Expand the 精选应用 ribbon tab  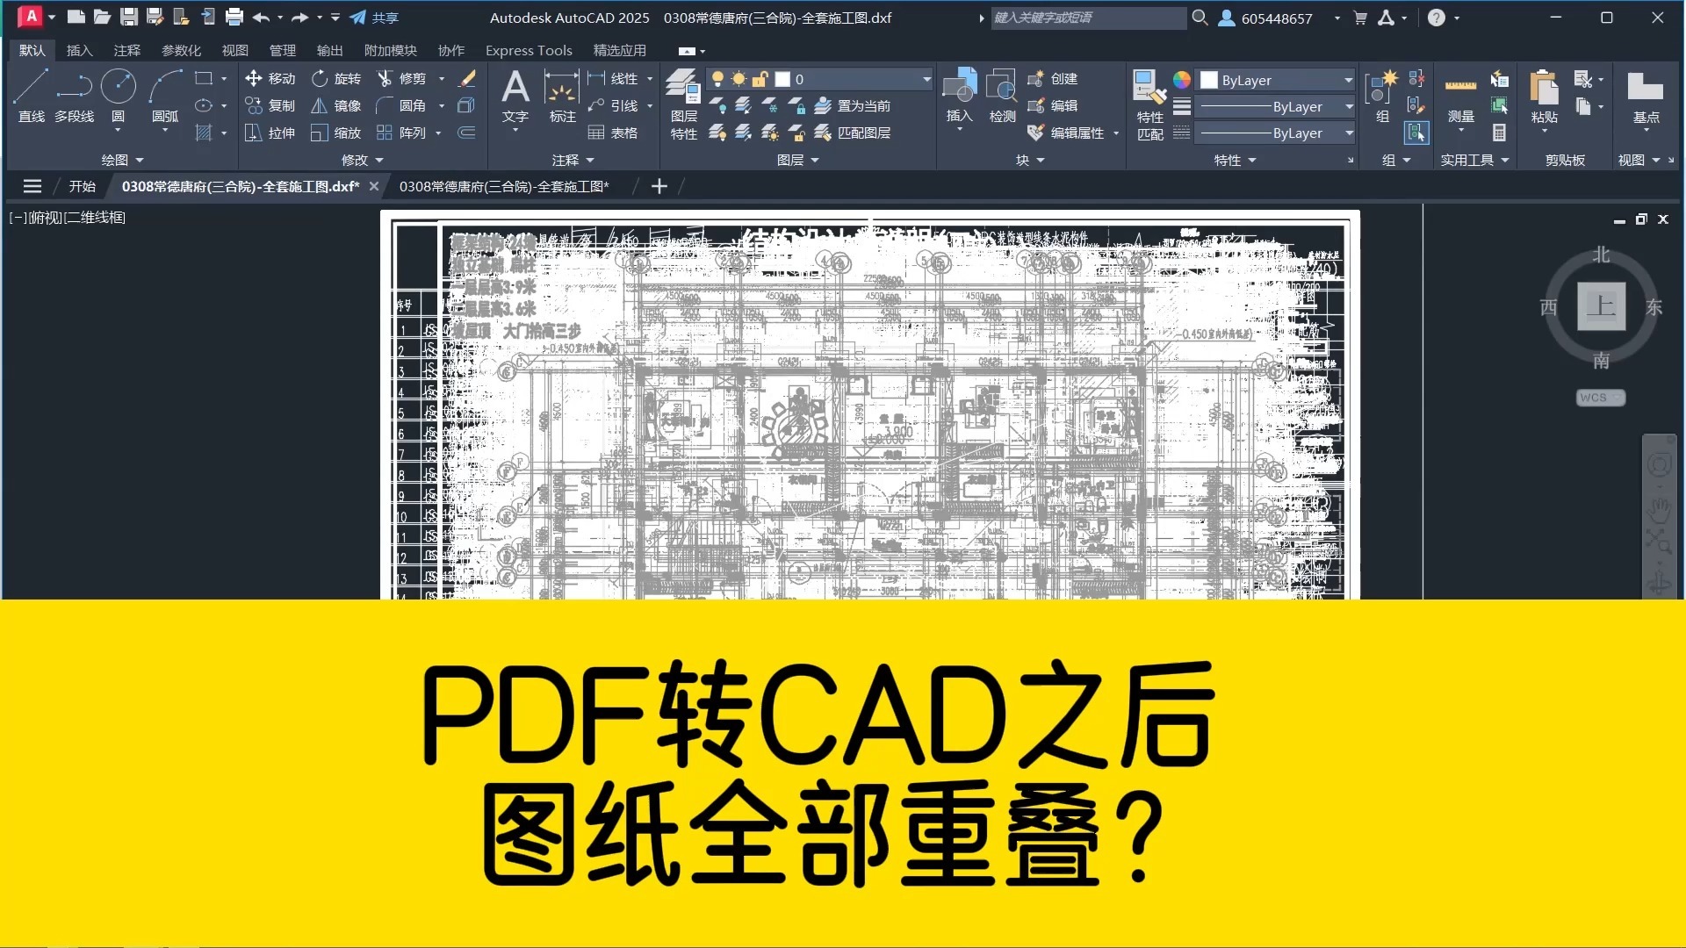(619, 51)
